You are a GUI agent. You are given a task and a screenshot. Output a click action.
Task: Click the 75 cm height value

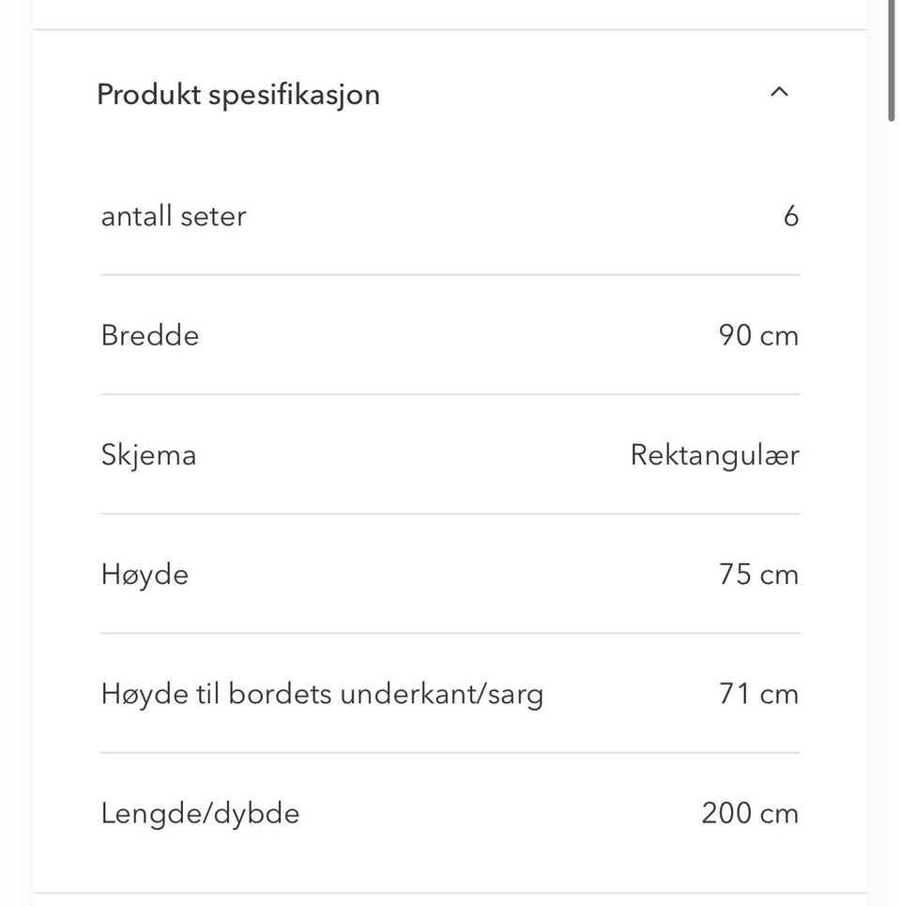tap(758, 575)
